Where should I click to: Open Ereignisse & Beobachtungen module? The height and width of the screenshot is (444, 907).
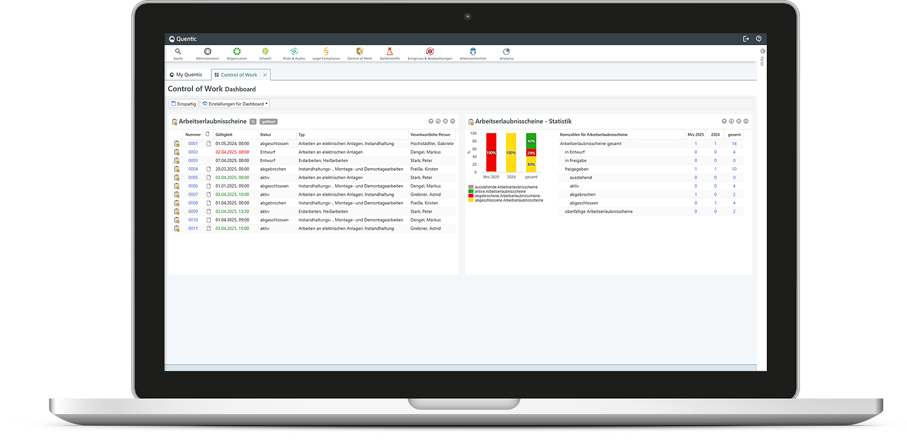pyautogui.click(x=430, y=52)
